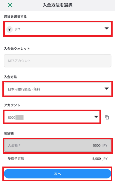
Task: Click the 次へ button
Action: click(x=57, y=174)
